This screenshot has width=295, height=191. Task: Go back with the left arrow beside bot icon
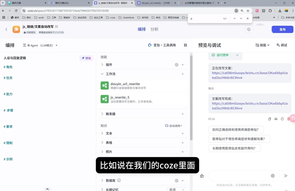pyautogui.click(x=6, y=29)
